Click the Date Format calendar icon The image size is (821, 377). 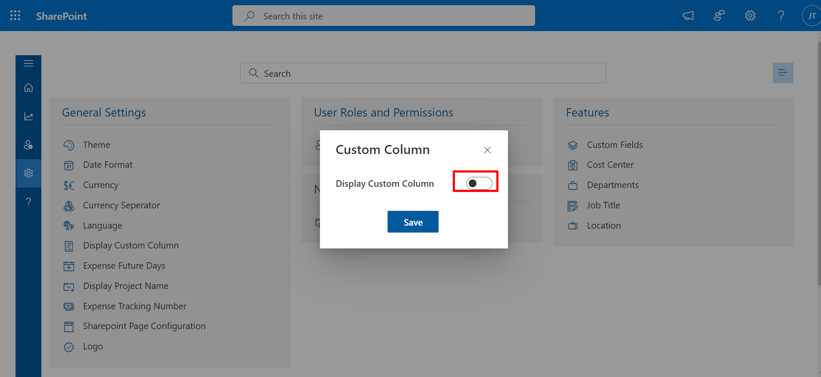69,166
